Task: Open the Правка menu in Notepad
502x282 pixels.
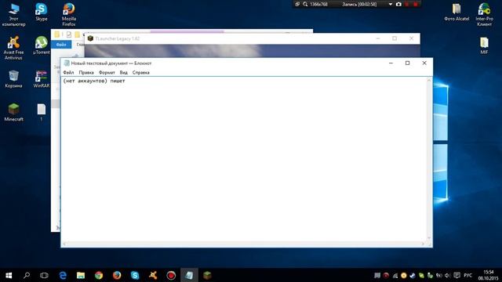Action: pyautogui.click(x=86, y=73)
